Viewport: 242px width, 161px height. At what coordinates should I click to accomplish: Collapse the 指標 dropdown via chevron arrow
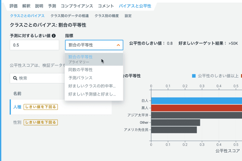pyautogui.click(x=118, y=45)
